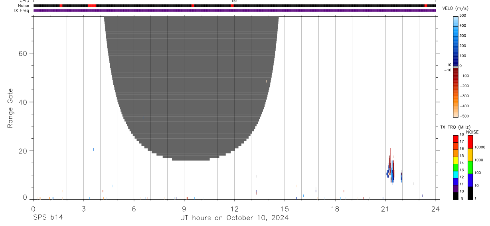490x226 pixels.
Task: Click x-axis hour tick label 6
Action: pyautogui.click(x=134, y=208)
